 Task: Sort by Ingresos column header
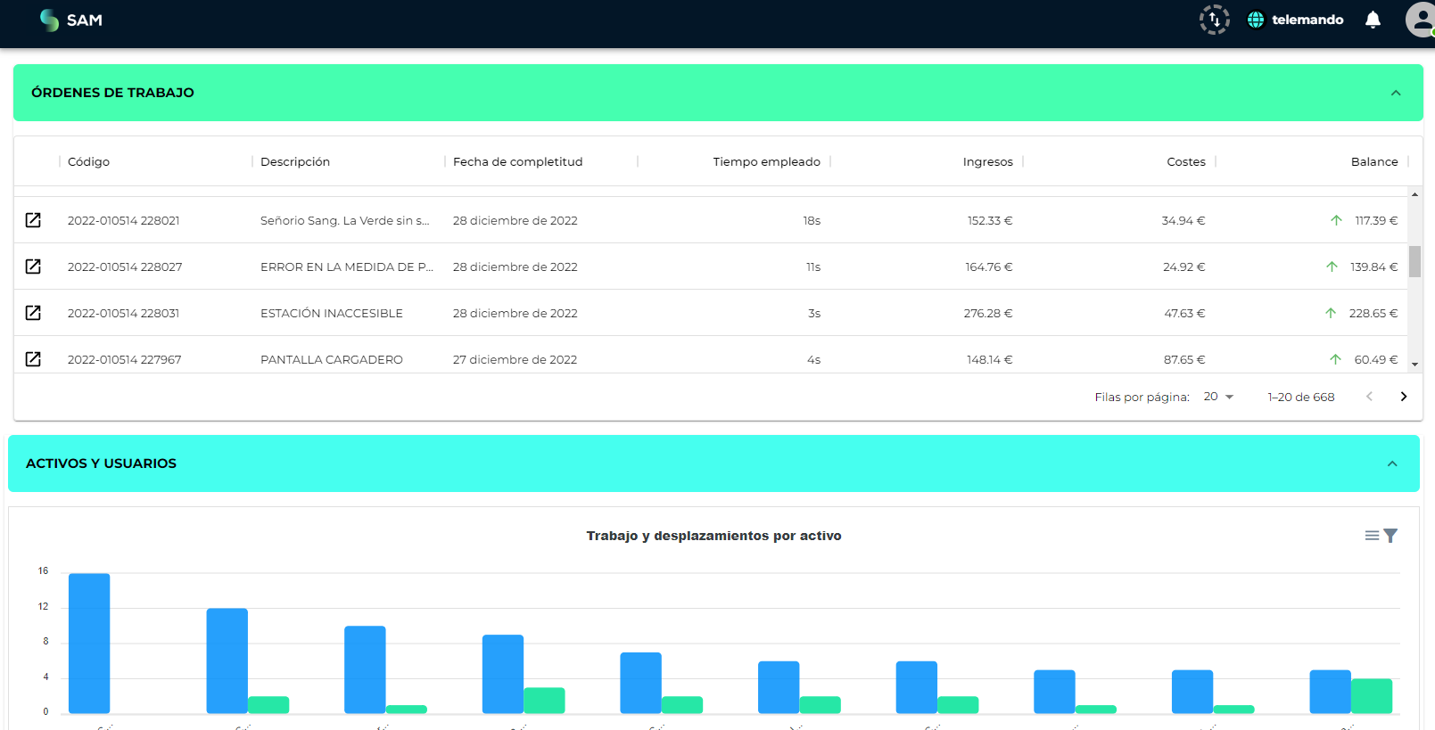(987, 161)
